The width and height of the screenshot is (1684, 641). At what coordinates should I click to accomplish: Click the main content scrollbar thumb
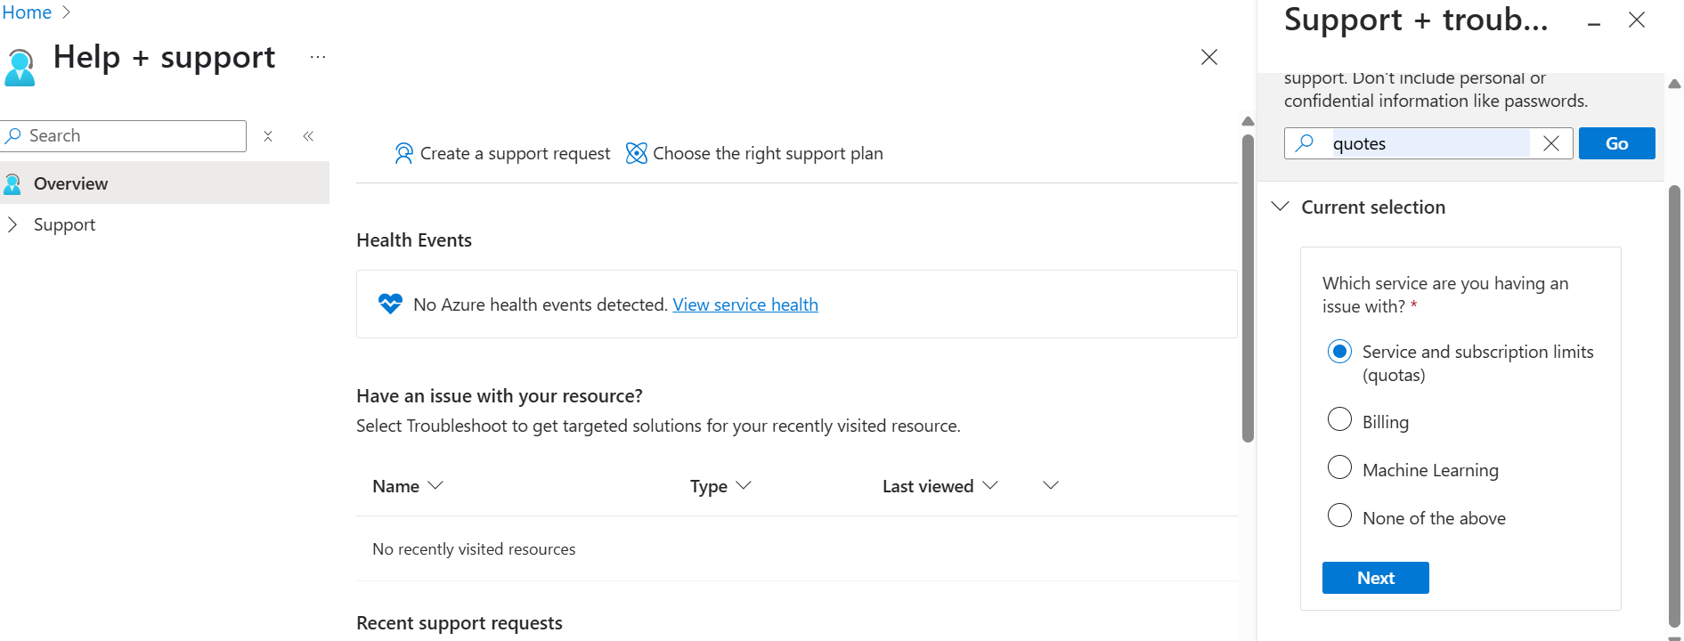pos(1248,288)
